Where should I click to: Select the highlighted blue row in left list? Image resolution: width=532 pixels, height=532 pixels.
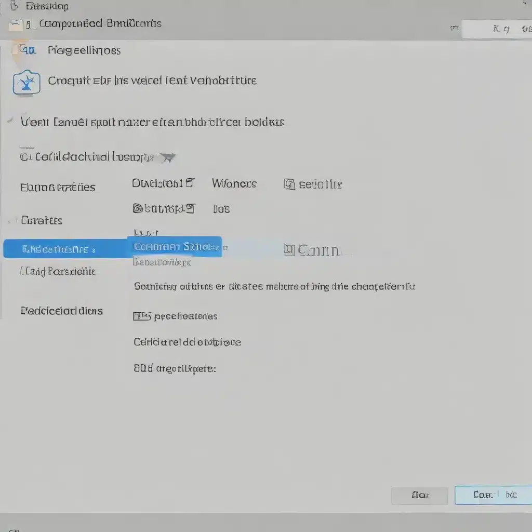(x=66, y=249)
